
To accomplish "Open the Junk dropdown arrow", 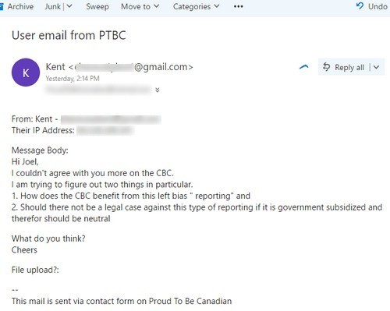I will pyautogui.click(x=69, y=6).
